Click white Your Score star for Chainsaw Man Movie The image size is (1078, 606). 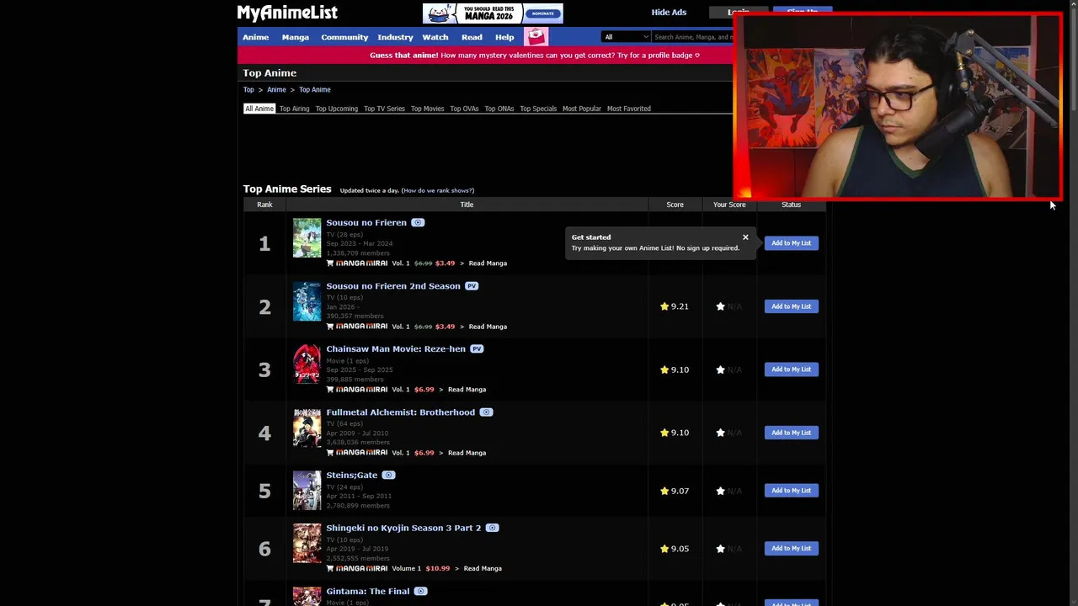pos(720,369)
